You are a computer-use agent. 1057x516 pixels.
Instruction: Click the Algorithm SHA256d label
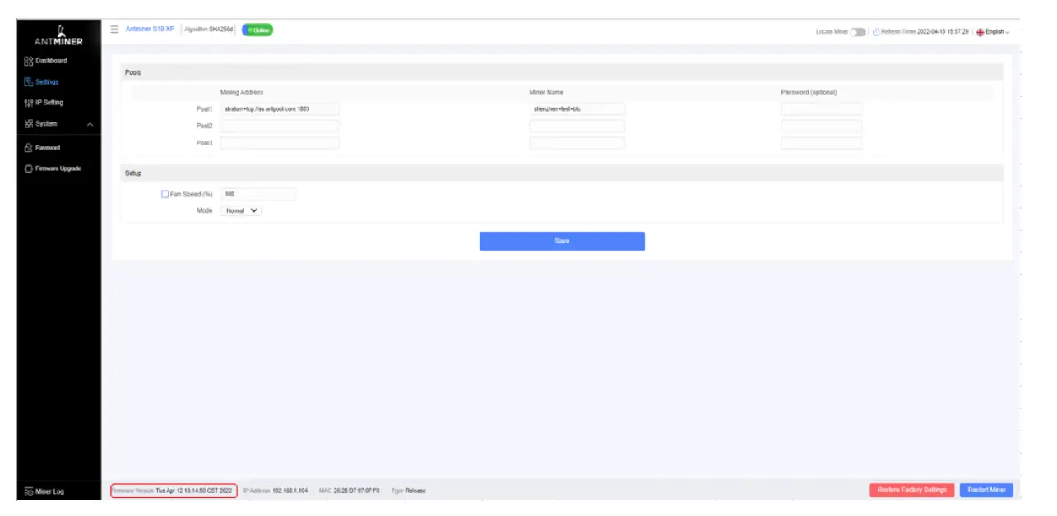[x=210, y=30]
